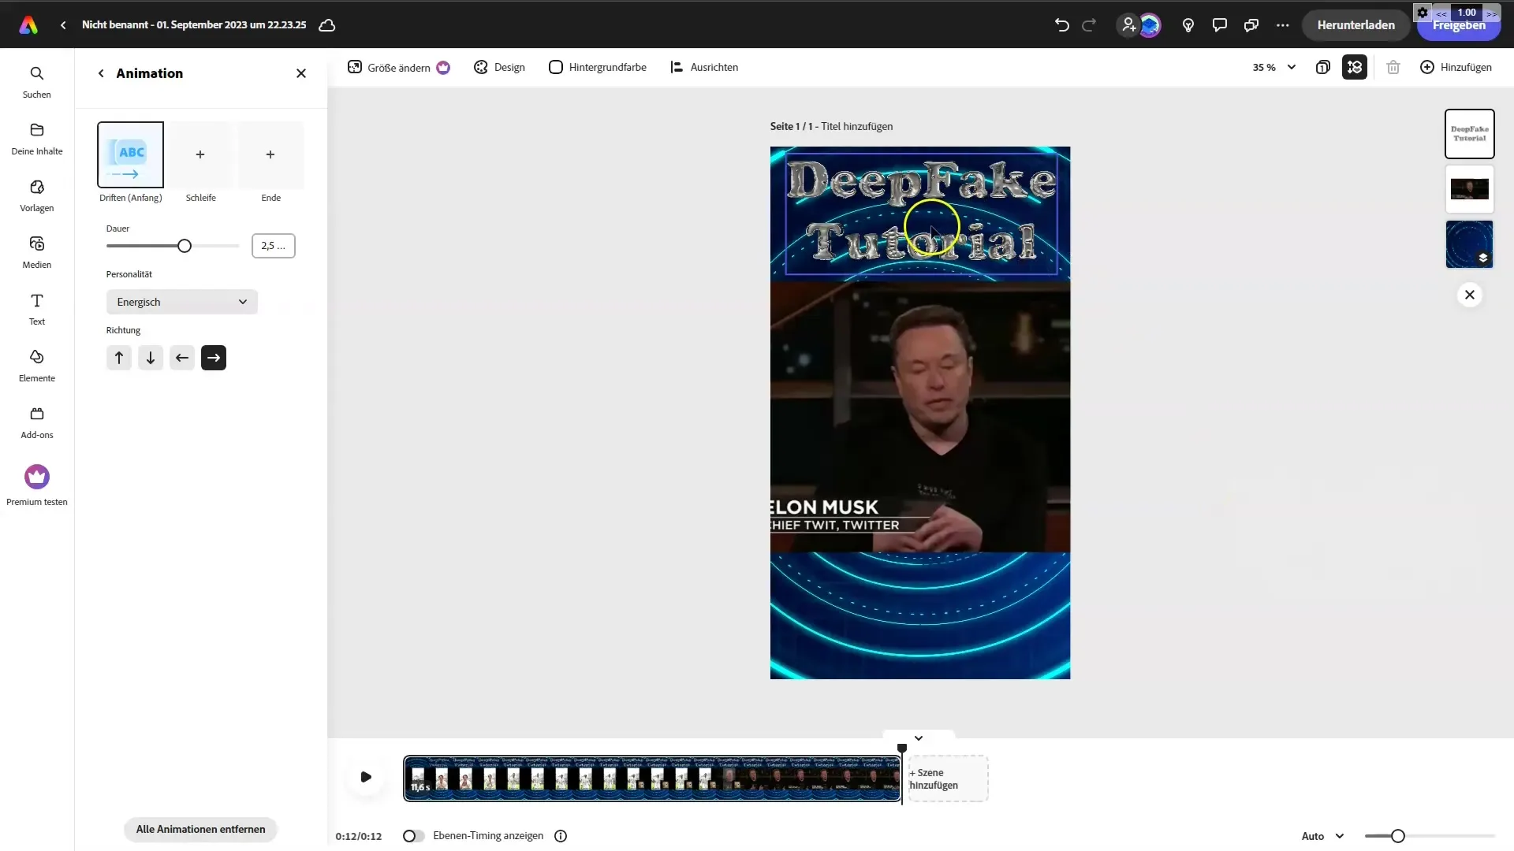Image resolution: width=1514 pixels, height=851 pixels.
Task: Select the blue background layer thumbnail
Action: click(1470, 244)
